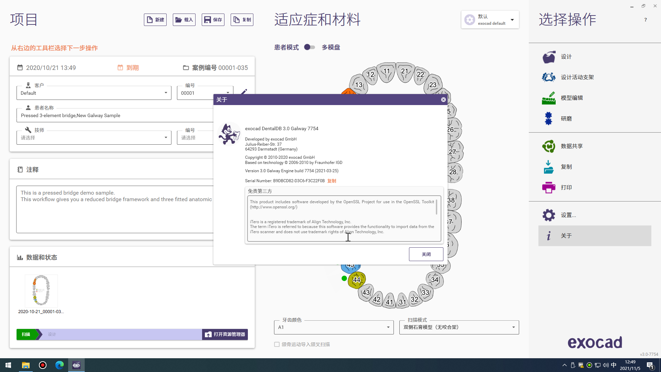Click the date 2020/10/21 13:49
Viewport: 661px width, 372px height.
click(46, 68)
